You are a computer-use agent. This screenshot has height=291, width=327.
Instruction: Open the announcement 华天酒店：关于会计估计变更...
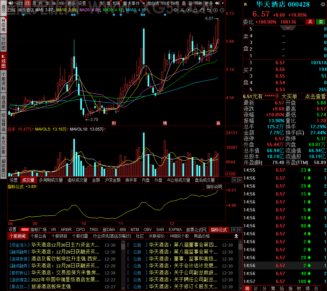tap(183, 266)
